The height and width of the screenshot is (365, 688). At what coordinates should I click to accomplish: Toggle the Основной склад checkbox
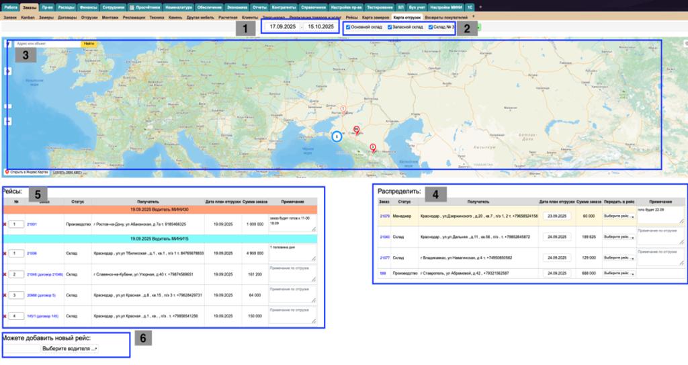tap(347, 28)
